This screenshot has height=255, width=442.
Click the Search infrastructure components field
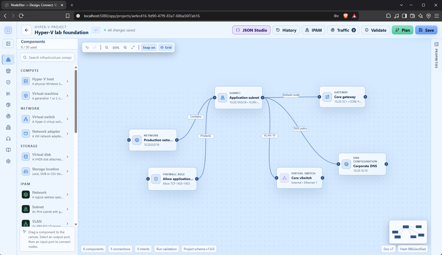tap(48, 58)
